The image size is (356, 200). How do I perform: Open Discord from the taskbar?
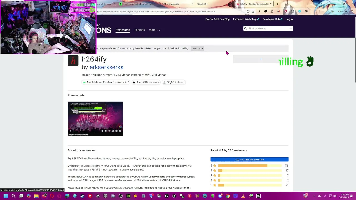pos(220,196)
